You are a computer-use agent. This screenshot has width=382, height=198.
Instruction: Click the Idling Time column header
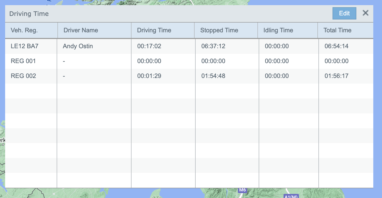tap(278, 30)
